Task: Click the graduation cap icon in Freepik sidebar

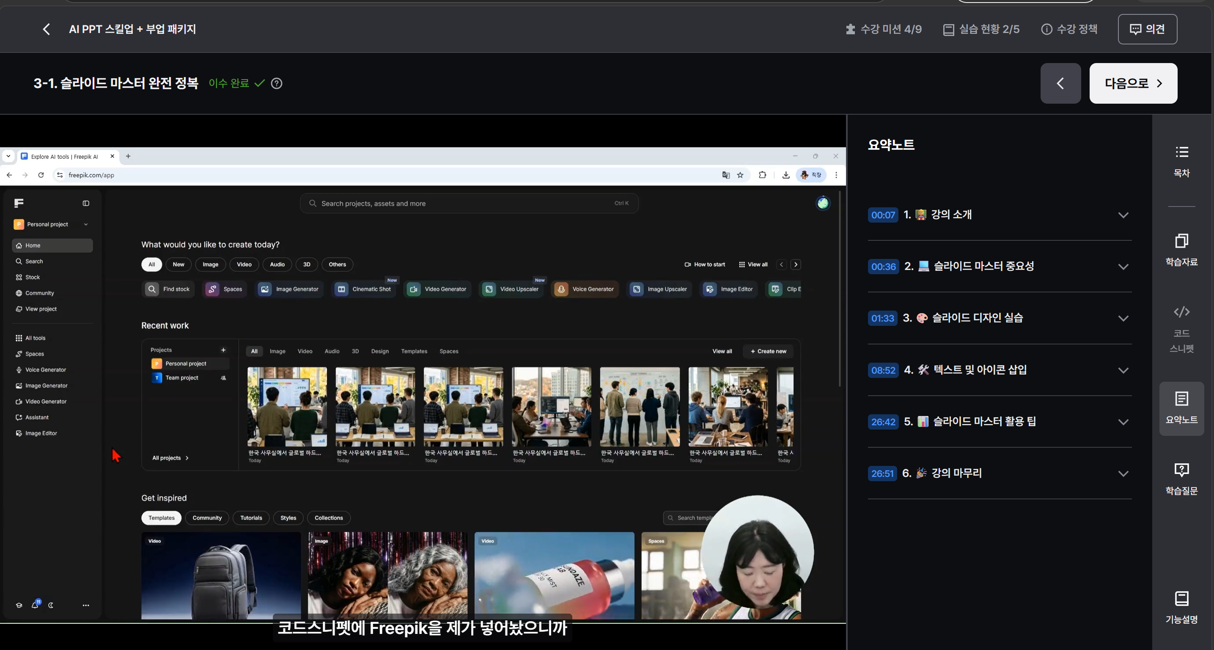Action: click(19, 605)
